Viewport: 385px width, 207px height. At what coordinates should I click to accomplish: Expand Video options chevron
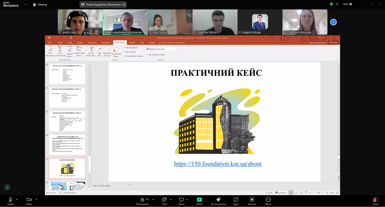(36, 199)
